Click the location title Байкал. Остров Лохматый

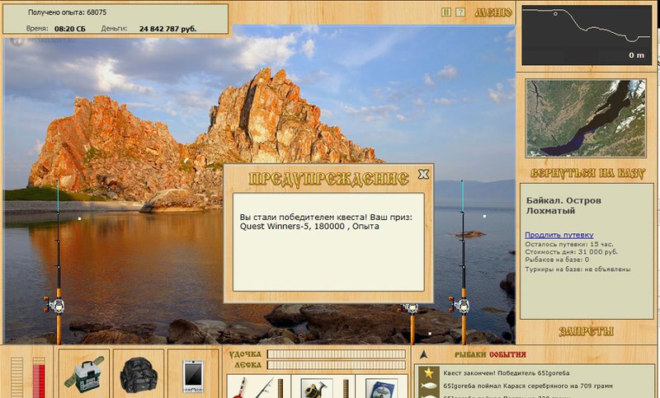(563, 205)
